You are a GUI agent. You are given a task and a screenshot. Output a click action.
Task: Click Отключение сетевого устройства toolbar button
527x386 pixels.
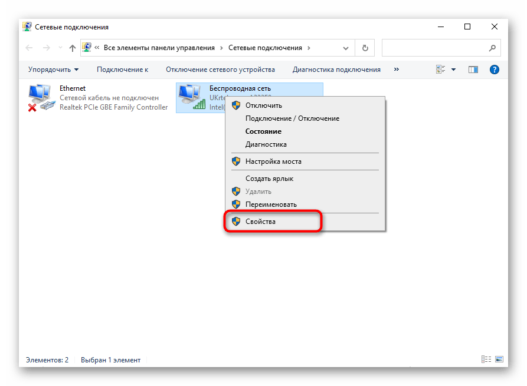point(220,70)
